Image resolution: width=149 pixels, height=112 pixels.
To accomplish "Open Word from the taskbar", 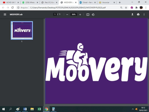I will pyautogui.click(x=25, y=109).
